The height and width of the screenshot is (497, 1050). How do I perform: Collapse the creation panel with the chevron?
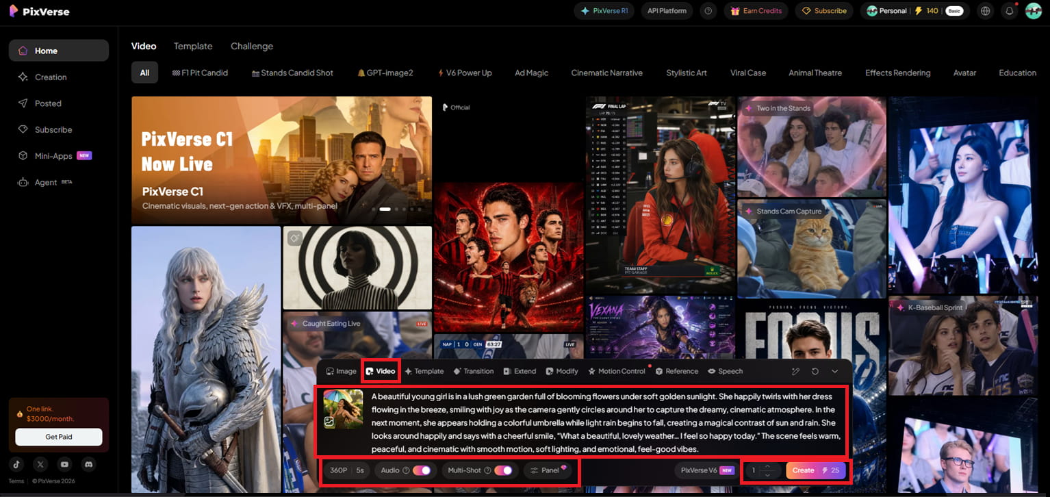click(x=835, y=371)
